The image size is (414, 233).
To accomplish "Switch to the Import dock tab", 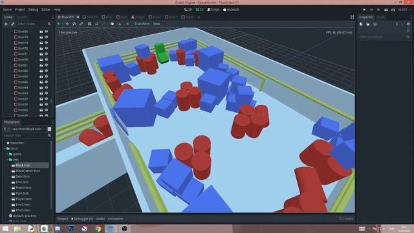I will pos(22,17).
